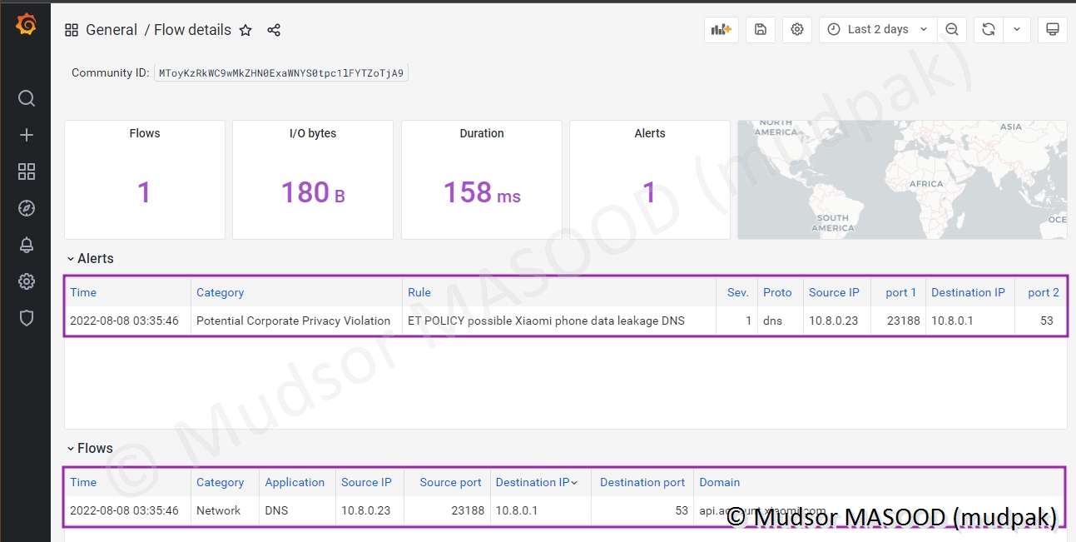Open the Configuration gear in sidebar

click(x=27, y=281)
